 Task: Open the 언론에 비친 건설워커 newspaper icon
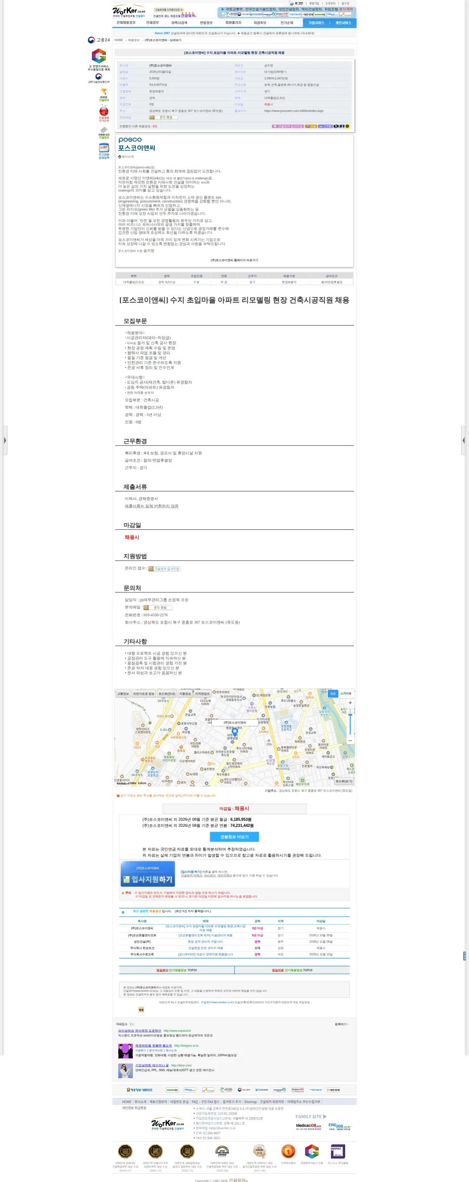(104, 132)
